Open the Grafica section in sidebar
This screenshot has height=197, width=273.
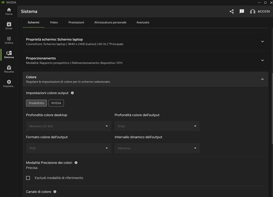[9, 40]
